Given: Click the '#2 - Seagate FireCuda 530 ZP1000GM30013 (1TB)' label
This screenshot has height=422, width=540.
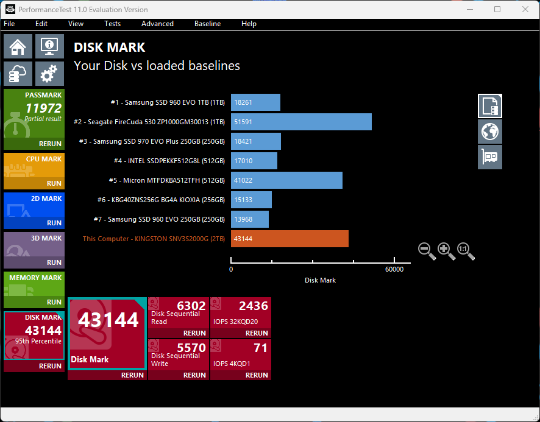Looking at the screenshot, I should point(149,122).
